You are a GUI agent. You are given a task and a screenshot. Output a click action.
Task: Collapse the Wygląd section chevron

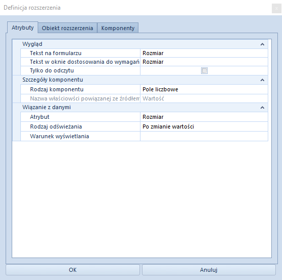click(x=262, y=44)
